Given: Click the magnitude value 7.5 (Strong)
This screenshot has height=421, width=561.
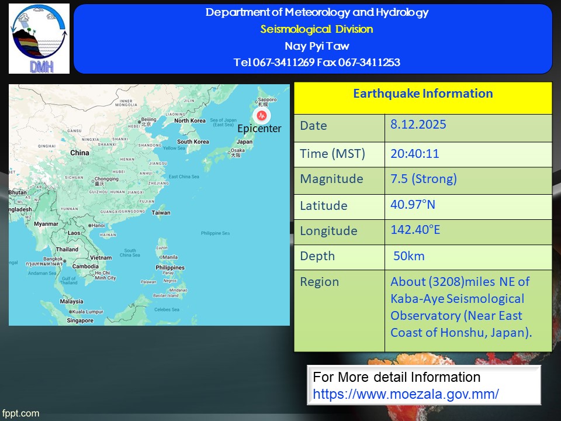Looking at the screenshot, I should [x=424, y=179].
